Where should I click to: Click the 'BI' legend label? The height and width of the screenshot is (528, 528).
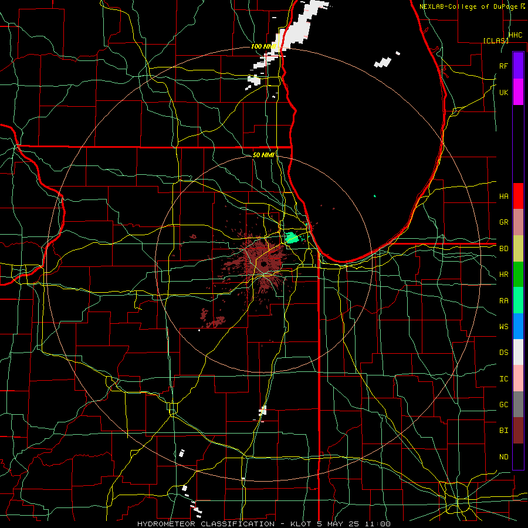(x=503, y=431)
